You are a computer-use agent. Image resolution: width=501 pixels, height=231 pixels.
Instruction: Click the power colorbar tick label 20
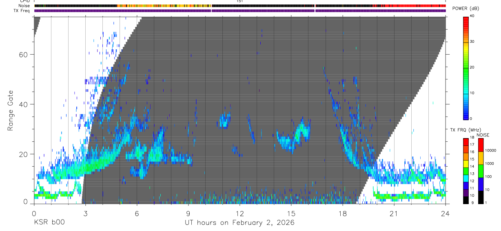click(473, 68)
